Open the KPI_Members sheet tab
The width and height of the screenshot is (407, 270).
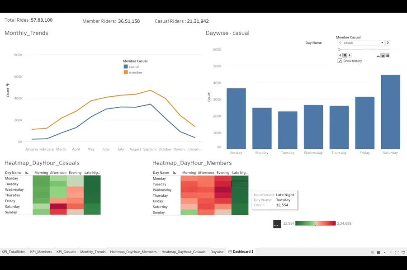(41, 252)
